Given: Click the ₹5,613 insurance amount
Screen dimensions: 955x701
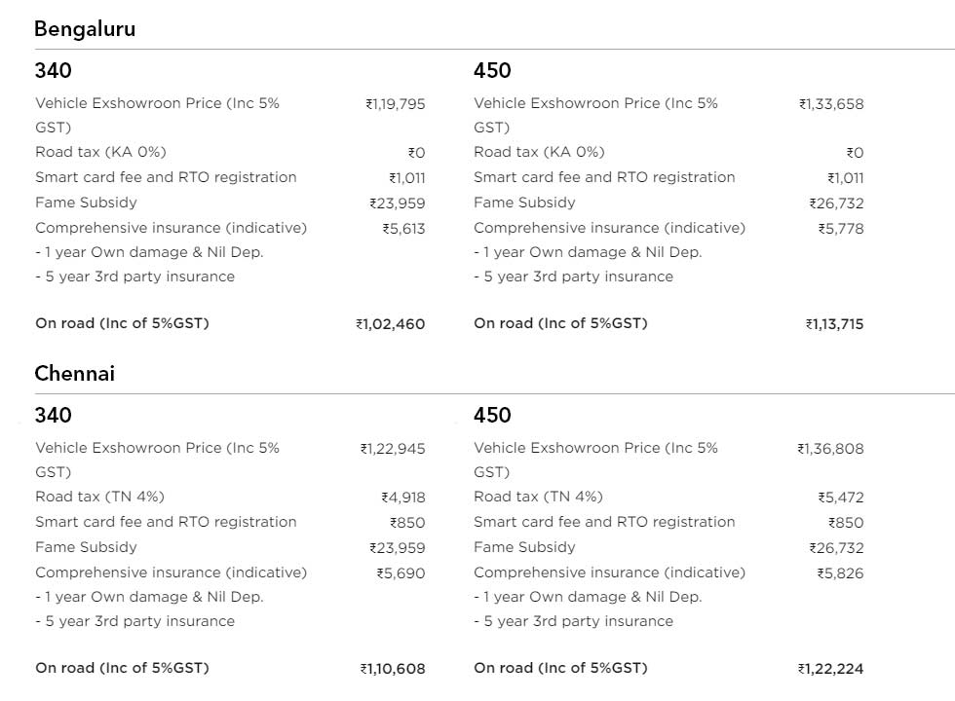Looking at the screenshot, I should click(x=404, y=229).
